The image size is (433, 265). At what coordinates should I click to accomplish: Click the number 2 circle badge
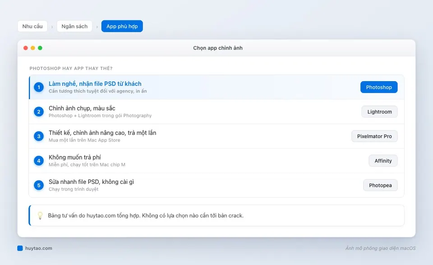[x=39, y=112]
